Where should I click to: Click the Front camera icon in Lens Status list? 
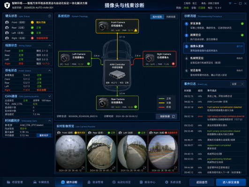pos(7,22)
